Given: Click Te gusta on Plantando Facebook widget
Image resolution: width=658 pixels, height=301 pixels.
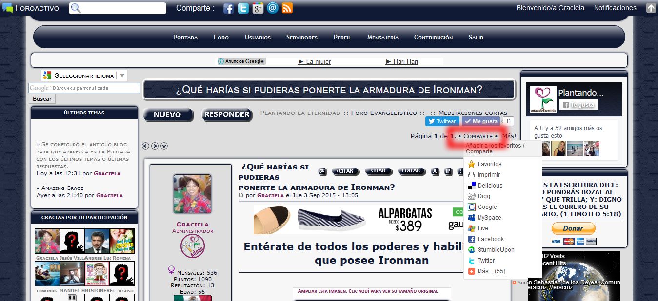Looking at the screenshot, I should (x=578, y=105).
